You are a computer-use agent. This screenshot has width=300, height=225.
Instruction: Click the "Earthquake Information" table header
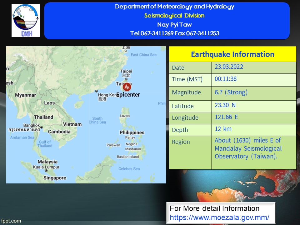(x=232, y=54)
